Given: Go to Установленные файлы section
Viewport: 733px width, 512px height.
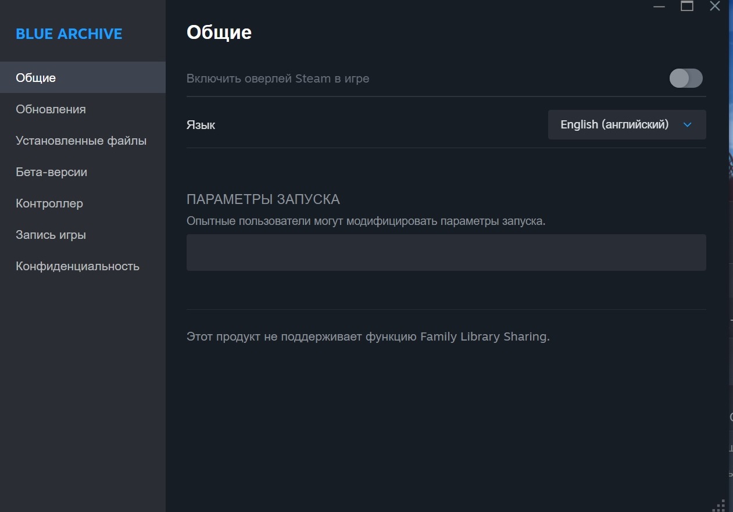Looking at the screenshot, I should coord(83,141).
